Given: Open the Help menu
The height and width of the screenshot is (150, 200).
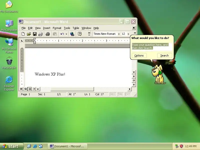Looking at the screenshot, I should [x=96, y=28].
